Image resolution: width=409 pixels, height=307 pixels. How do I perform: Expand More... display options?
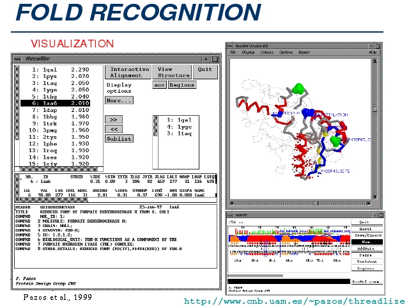point(119,100)
